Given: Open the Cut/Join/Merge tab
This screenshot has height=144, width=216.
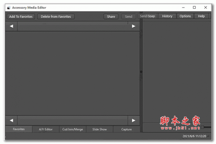Looking at the screenshot, I should click(x=73, y=129).
